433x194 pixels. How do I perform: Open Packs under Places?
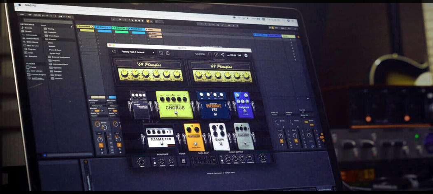coord(30,67)
